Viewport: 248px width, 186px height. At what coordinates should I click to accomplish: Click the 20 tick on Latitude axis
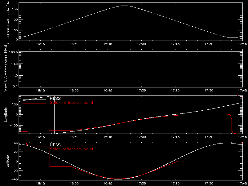tap(15, 152)
